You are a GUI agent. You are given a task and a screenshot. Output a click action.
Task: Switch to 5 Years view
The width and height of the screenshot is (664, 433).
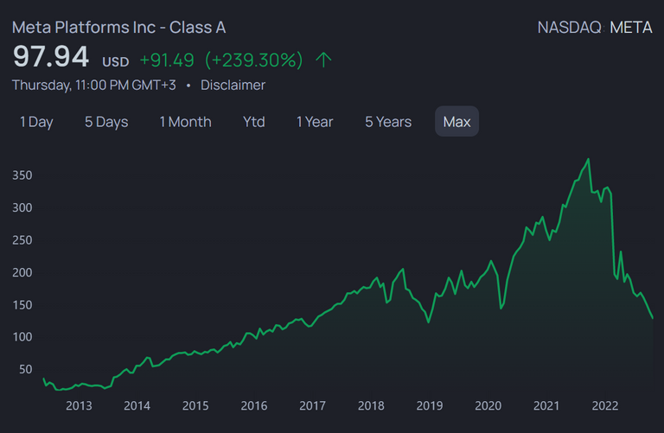click(388, 122)
